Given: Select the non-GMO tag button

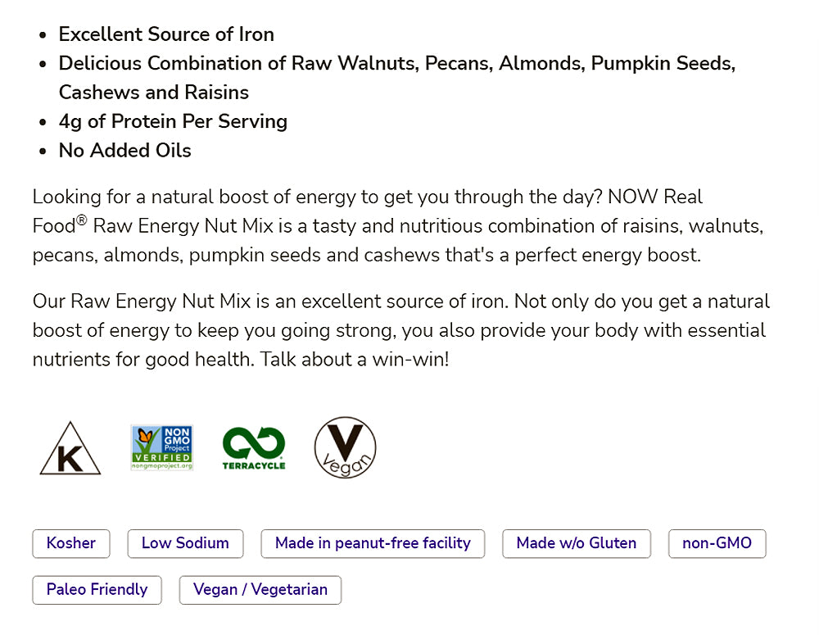Looking at the screenshot, I should point(717,543).
